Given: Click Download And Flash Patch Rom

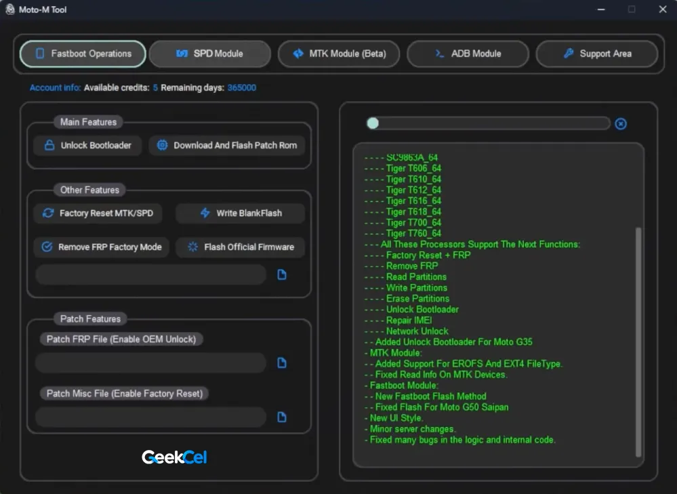Looking at the screenshot, I should (x=227, y=146).
